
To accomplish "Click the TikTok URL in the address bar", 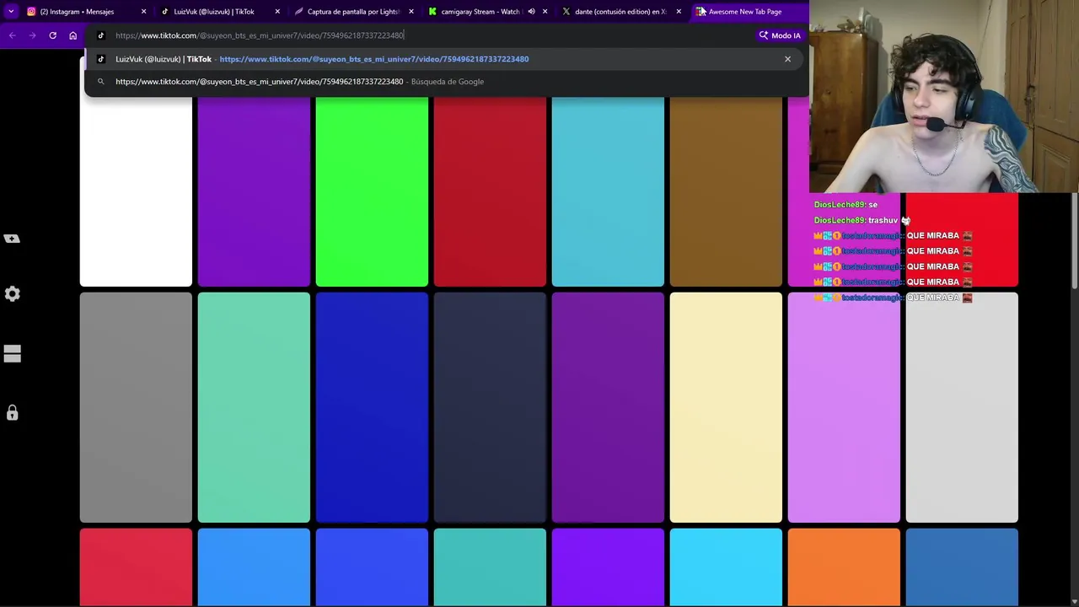I will (x=260, y=35).
